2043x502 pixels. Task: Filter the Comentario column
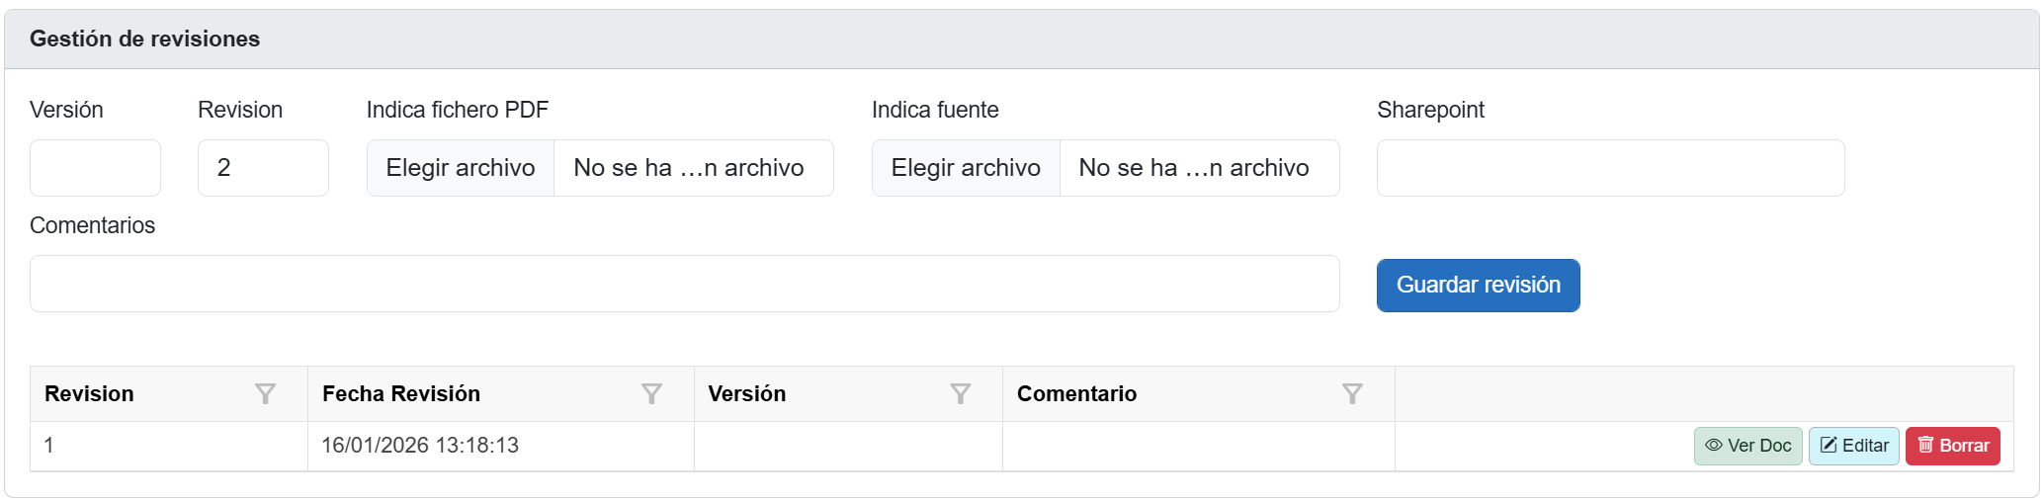pos(1352,394)
